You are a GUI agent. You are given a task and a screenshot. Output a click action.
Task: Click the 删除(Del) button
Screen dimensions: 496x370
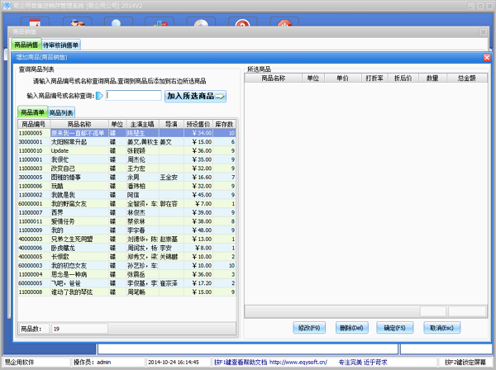[x=351, y=328]
